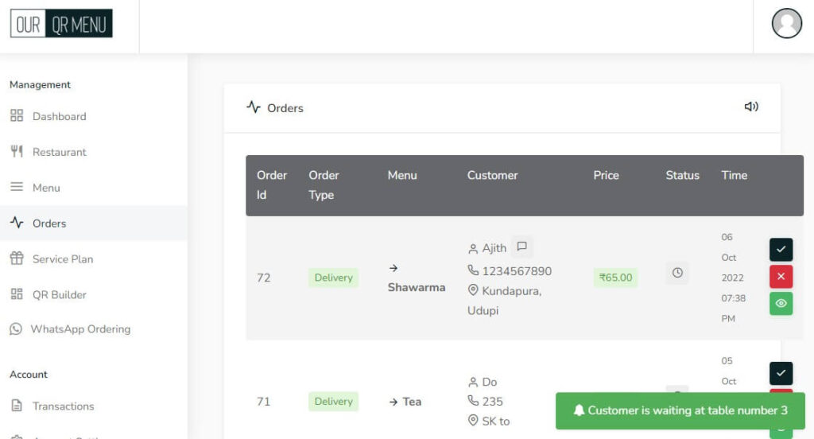Accept order 71 with the checkmark button

pos(781,373)
